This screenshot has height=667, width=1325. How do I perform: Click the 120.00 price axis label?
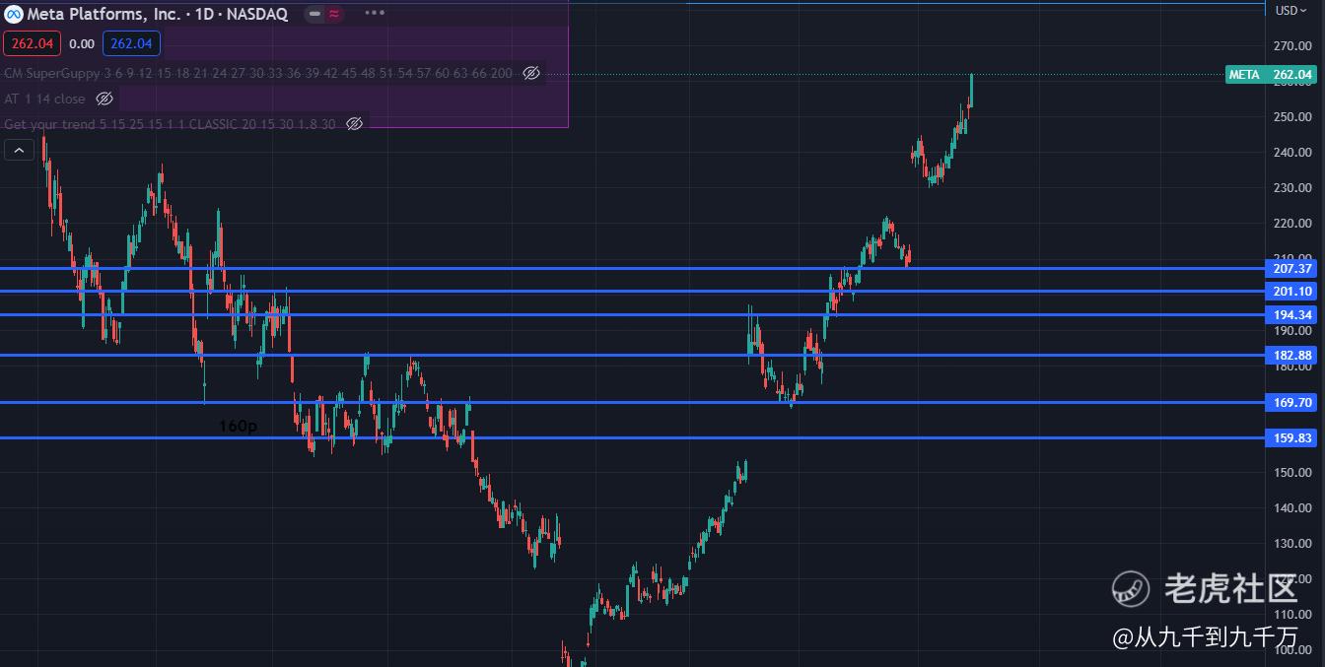[1292, 579]
